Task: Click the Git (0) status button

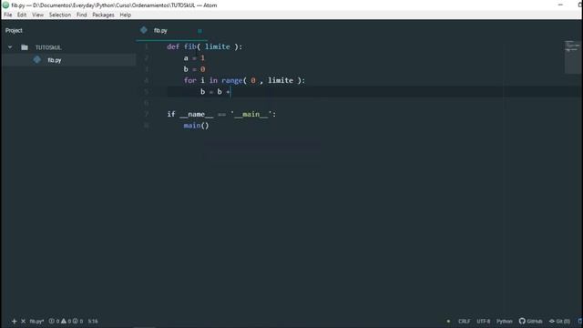Action: pyautogui.click(x=559, y=321)
